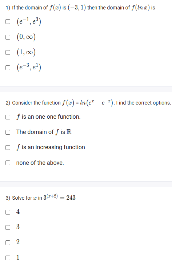Screen dimensions: 172x269
Task: Click question 2 text about ln(eˣ − e⁻ˣ)
Action: (88, 103)
